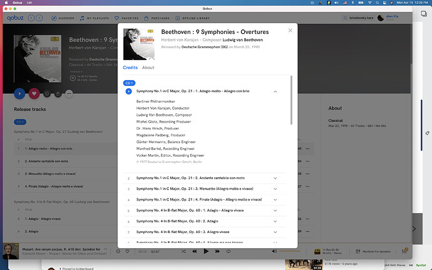Select MacBook Pro Speakers output device
The width and height of the screenshot is (432, 270).
pos(373,251)
